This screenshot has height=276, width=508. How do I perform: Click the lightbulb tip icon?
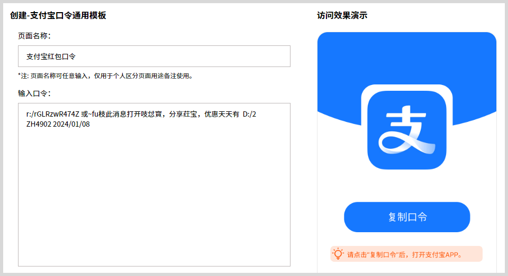[x=338, y=254]
